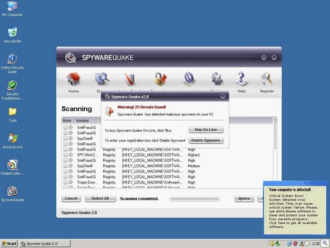Click the green tray icon beside yellow shield

[x=277, y=244]
